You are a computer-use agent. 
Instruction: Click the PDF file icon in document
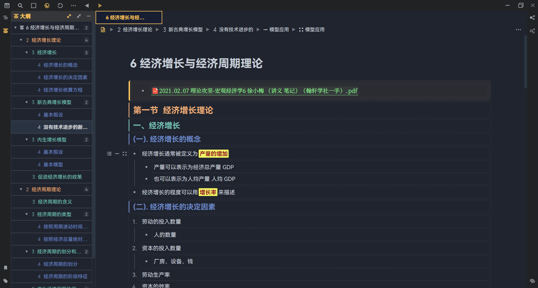[155, 91]
